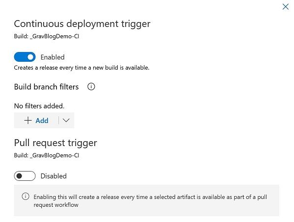Click the plus icon beside Add

click(28, 121)
